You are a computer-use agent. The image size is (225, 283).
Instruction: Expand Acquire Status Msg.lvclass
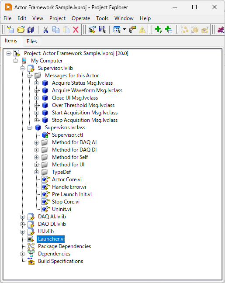(x=37, y=83)
